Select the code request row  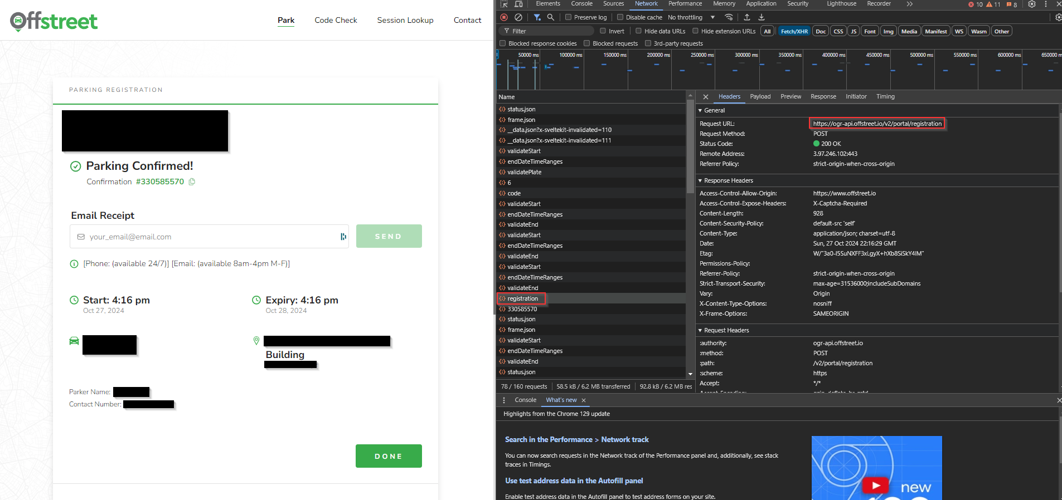[591, 194]
